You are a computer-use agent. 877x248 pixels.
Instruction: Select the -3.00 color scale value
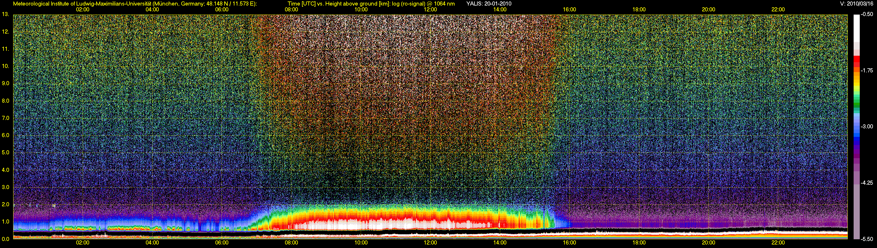click(x=867, y=126)
